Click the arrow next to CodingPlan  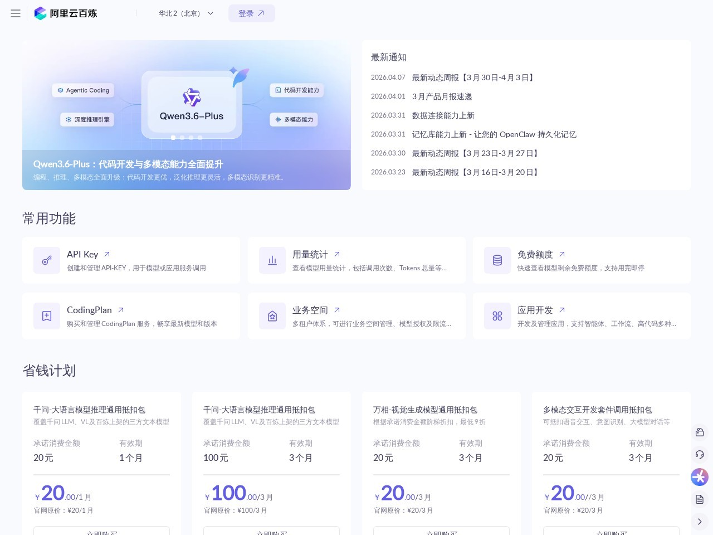coord(121,310)
